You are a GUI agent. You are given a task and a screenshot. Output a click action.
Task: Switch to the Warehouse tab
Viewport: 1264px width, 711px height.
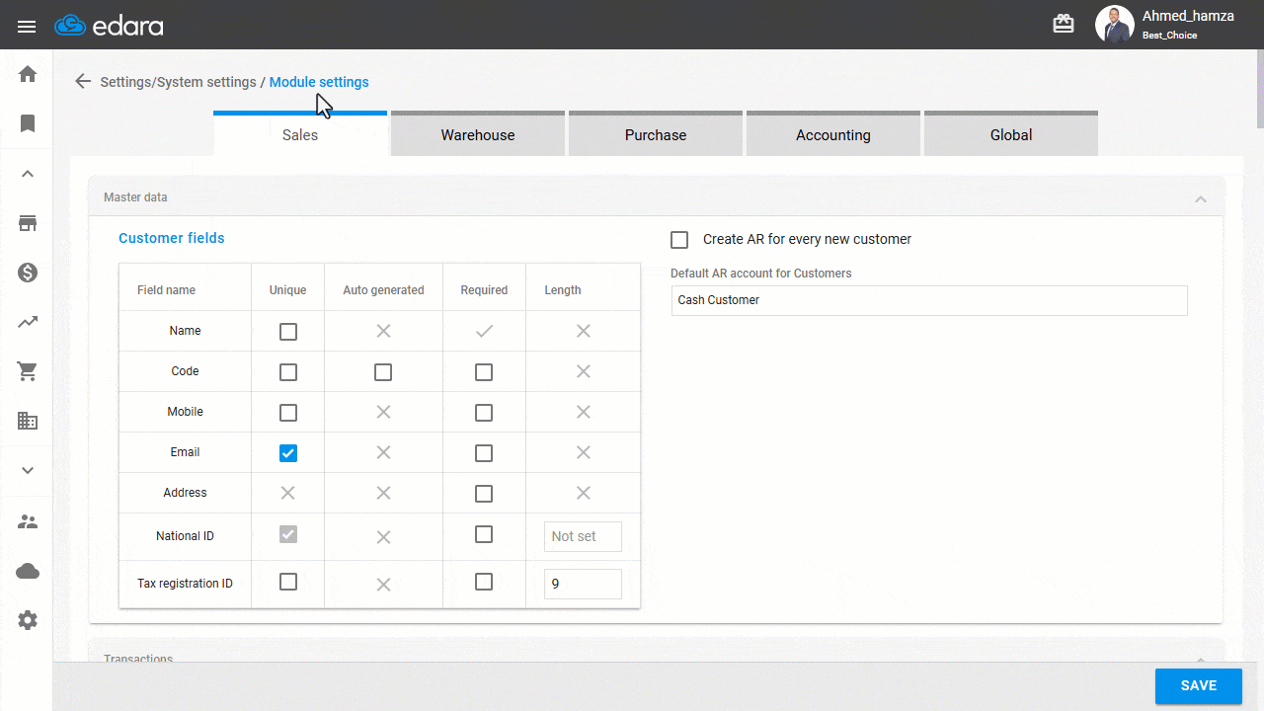tap(478, 133)
